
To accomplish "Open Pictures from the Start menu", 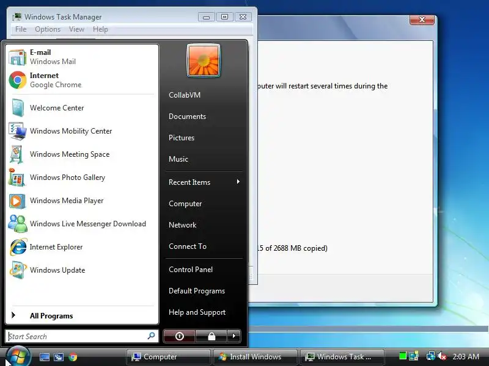I will tap(182, 138).
